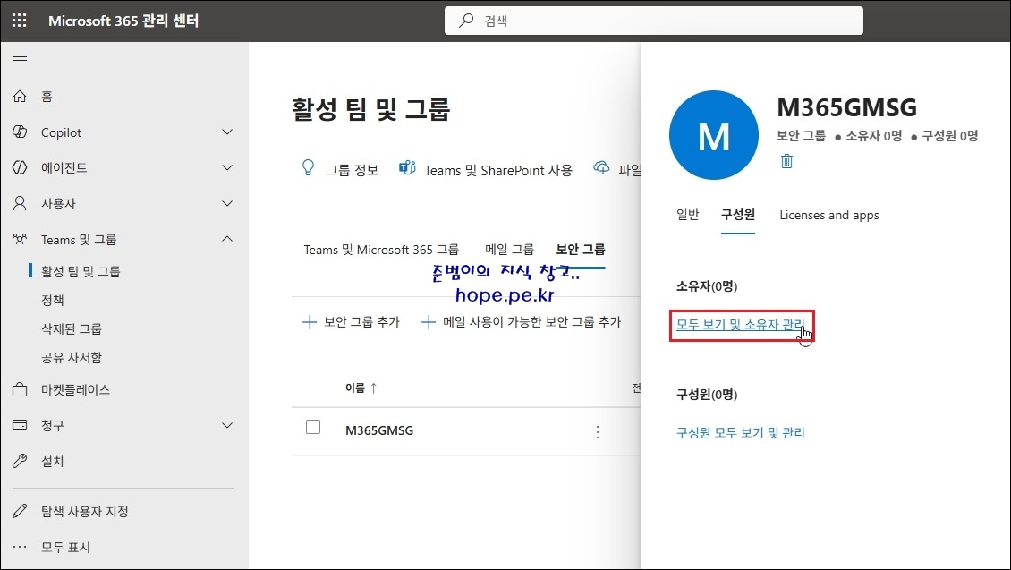Open the app launcher waffle icon
Viewport: 1011px width, 570px height.
click(20, 21)
